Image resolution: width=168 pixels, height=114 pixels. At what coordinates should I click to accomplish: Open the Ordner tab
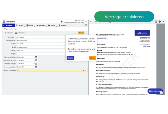pos(52,25)
